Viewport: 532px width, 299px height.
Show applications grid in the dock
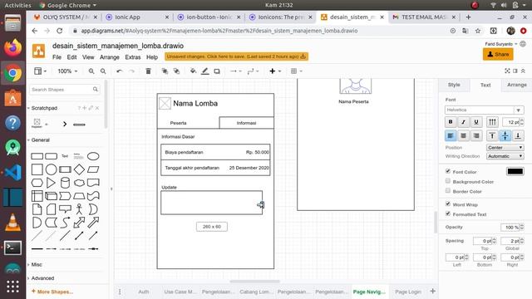(x=12, y=287)
